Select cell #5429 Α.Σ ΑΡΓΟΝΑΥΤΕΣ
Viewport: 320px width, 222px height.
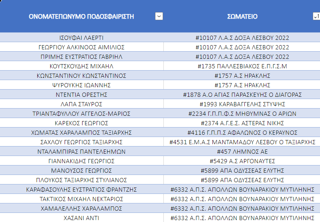click(242, 161)
